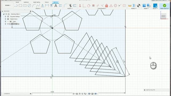
Task: Open the CONSTRAINTS dropdown menu
Action: pyautogui.click(x=102, y=9)
